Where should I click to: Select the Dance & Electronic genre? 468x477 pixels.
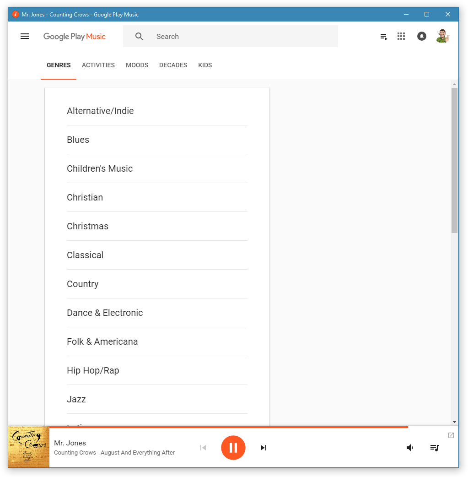105,313
